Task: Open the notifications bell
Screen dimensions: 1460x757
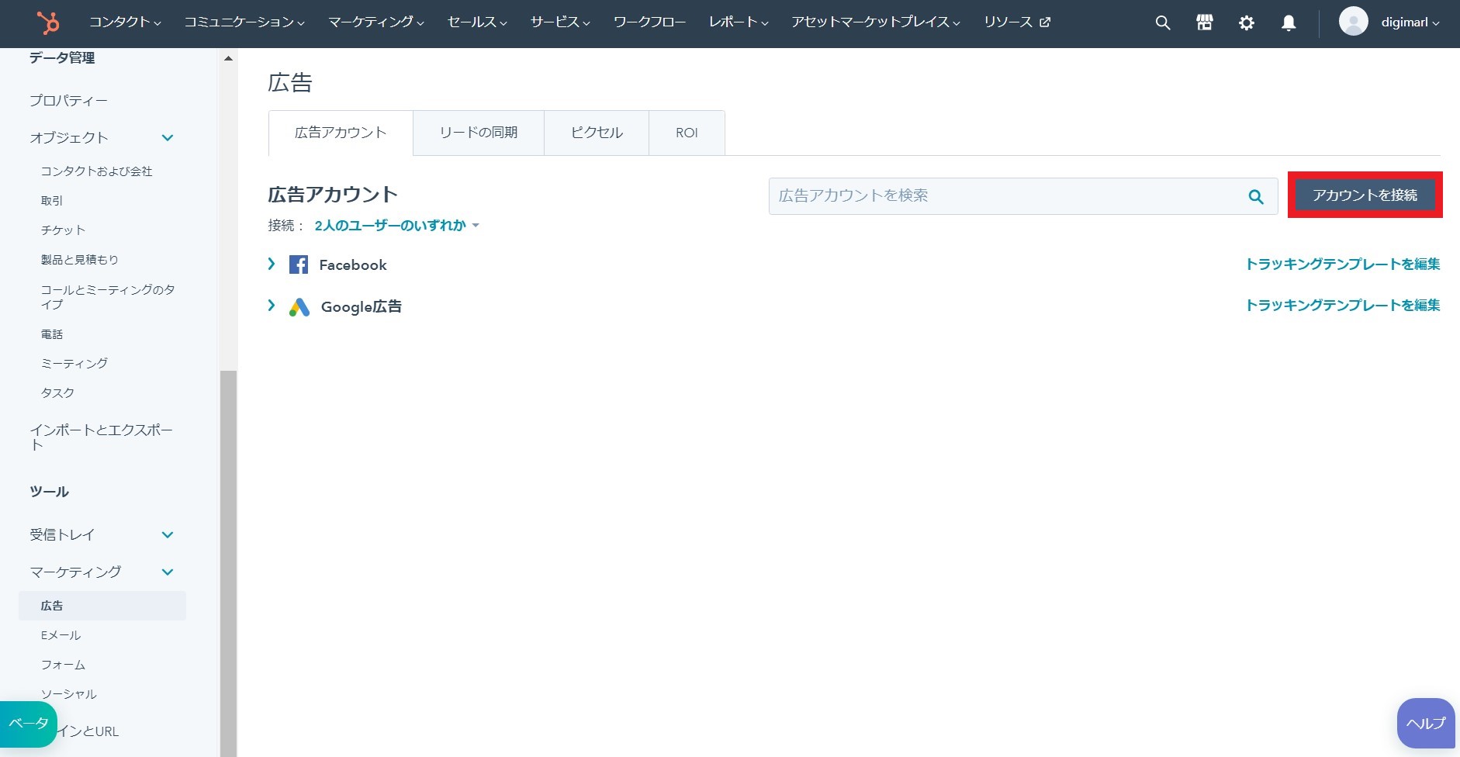Action: click(1288, 22)
